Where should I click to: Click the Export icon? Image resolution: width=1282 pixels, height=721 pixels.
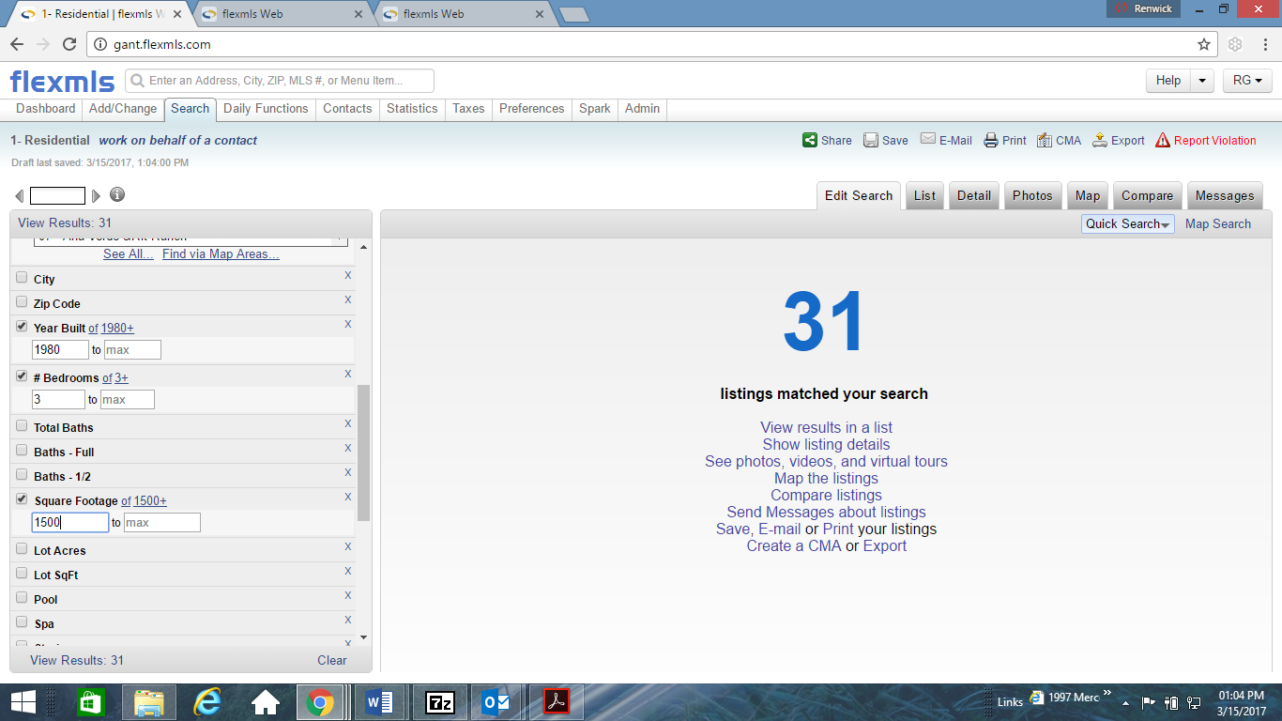(x=1100, y=140)
